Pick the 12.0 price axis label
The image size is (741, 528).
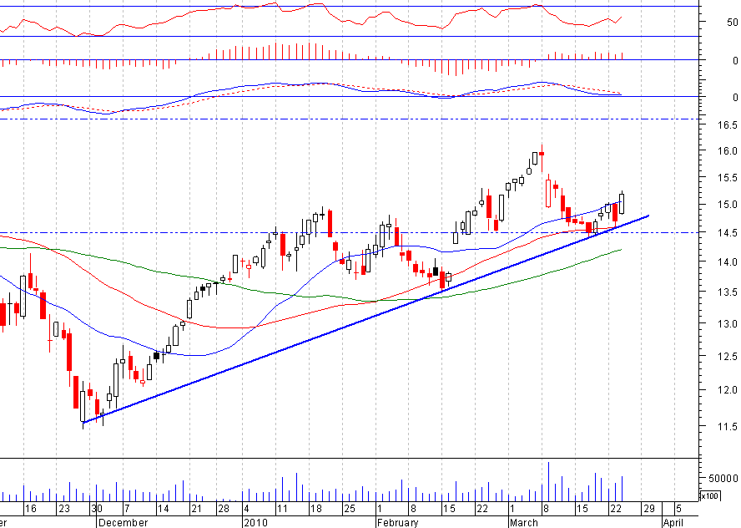tap(728, 390)
